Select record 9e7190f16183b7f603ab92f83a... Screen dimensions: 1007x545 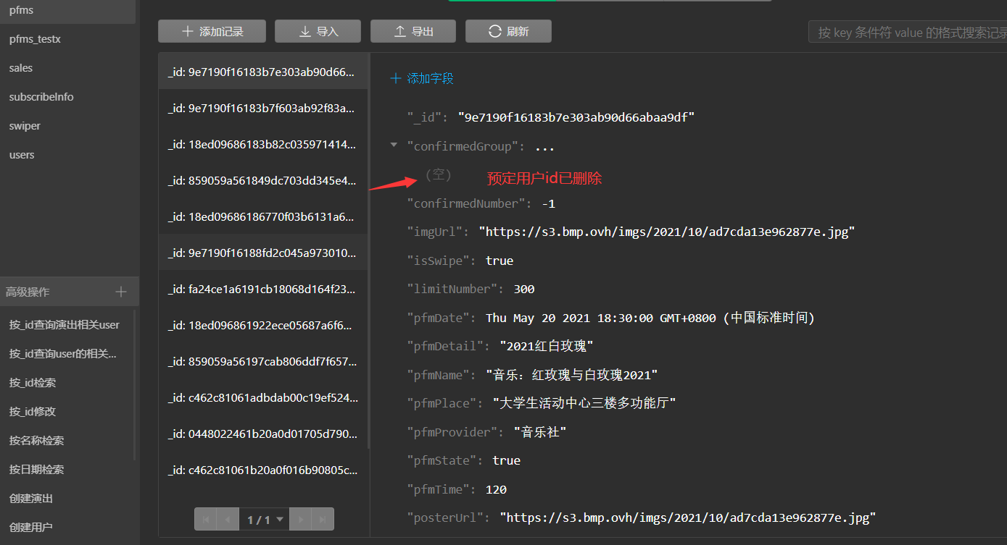click(x=262, y=108)
